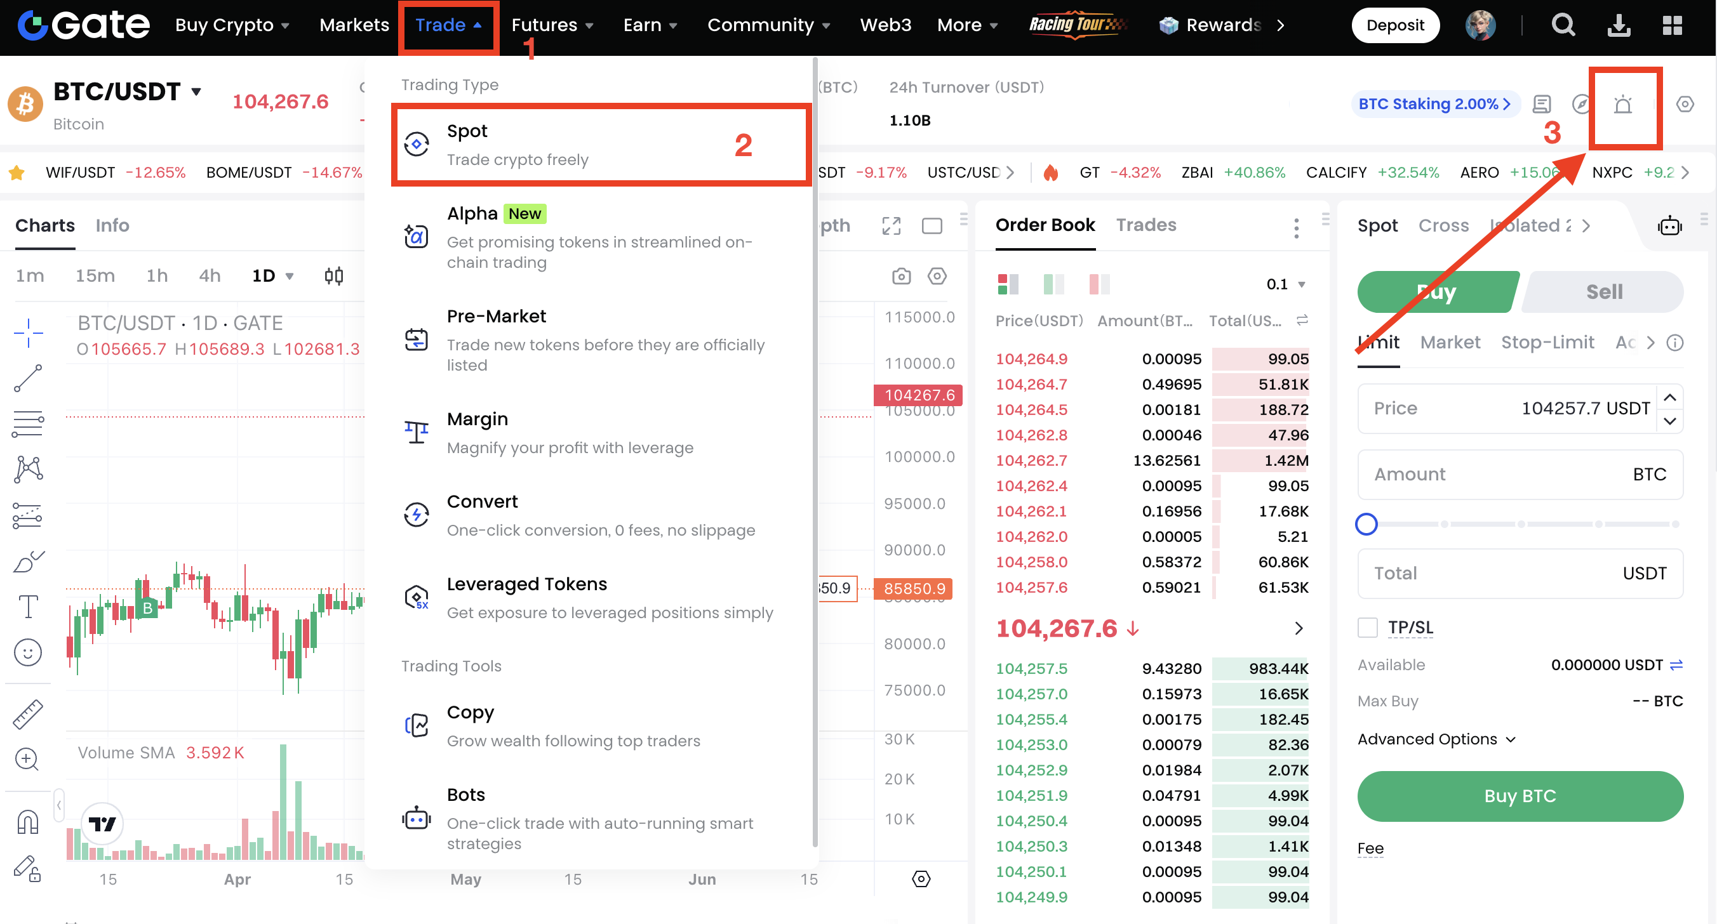Switch order side to Sell
Image resolution: width=1717 pixels, height=924 pixels.
click(1603, 292)
